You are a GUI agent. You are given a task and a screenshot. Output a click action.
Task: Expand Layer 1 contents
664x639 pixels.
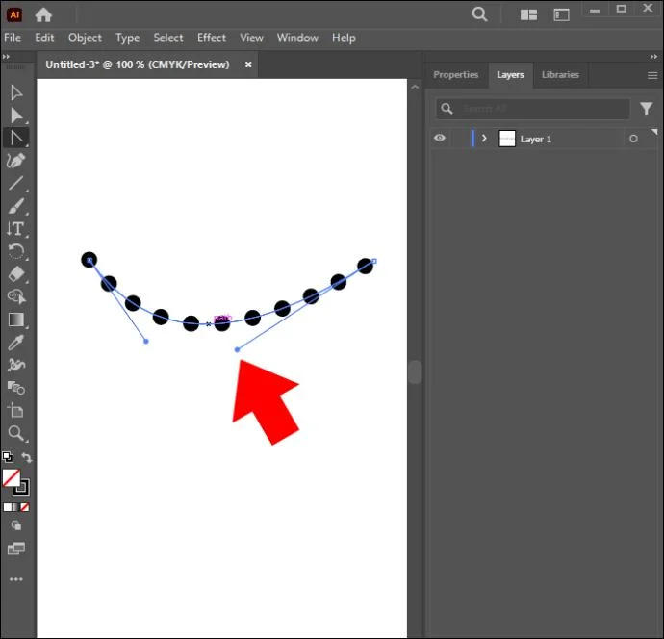(484, 139)
